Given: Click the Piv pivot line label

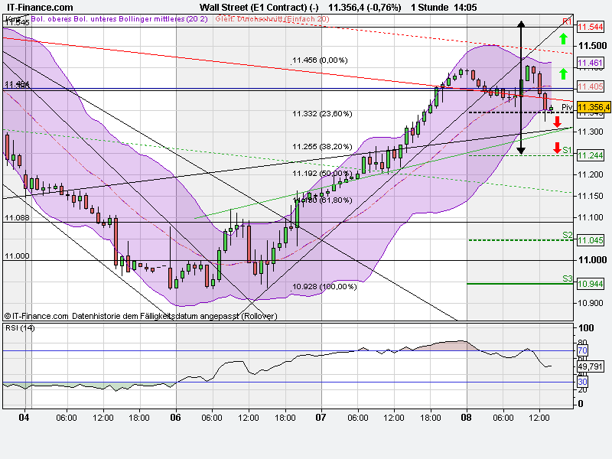Looking at the screenshot, I should tap(566, 108).
